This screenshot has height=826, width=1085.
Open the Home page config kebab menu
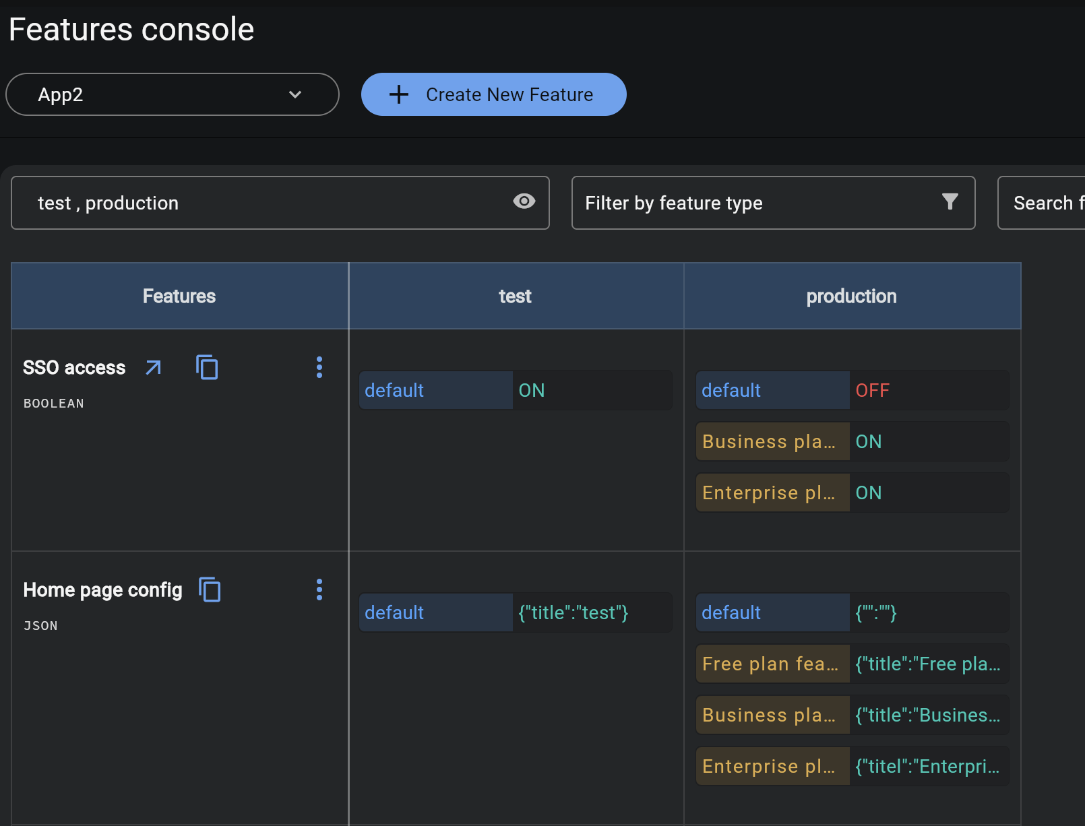(x=319, y=590)
